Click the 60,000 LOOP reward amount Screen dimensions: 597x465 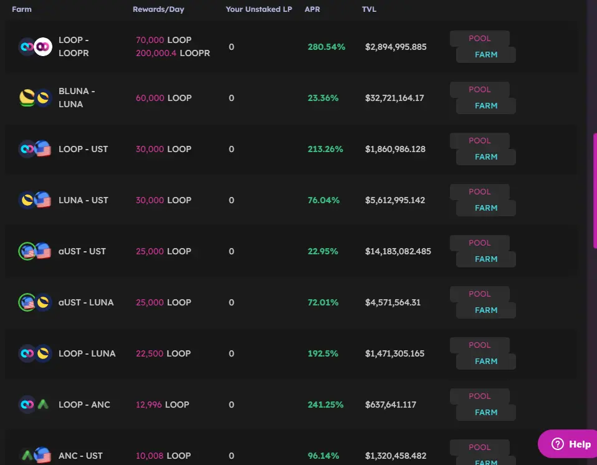[x=164, y=98]
